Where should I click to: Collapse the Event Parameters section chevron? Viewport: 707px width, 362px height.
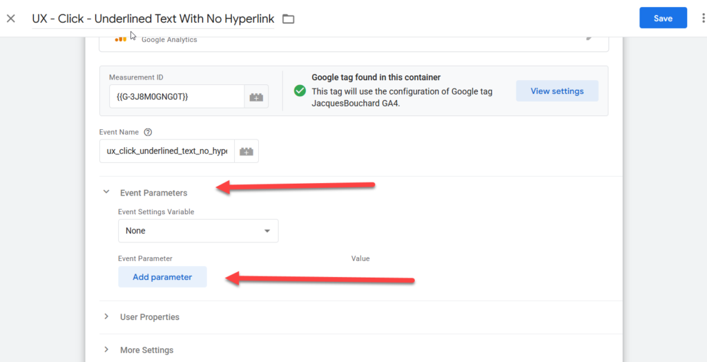[106, 193]
